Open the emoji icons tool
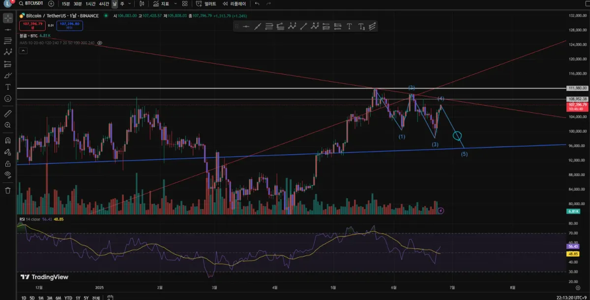The height and width of the screenshot is (300, 590). [x=8, y=98]
